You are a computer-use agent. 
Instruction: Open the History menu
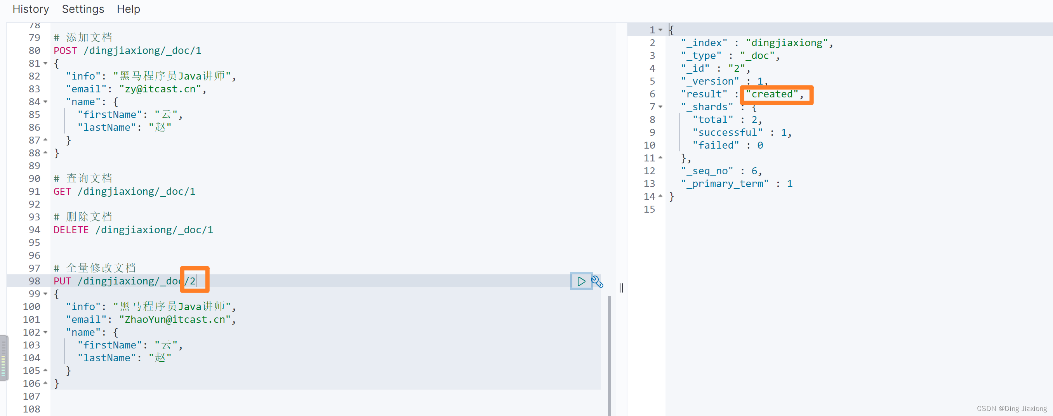point(31,9)
